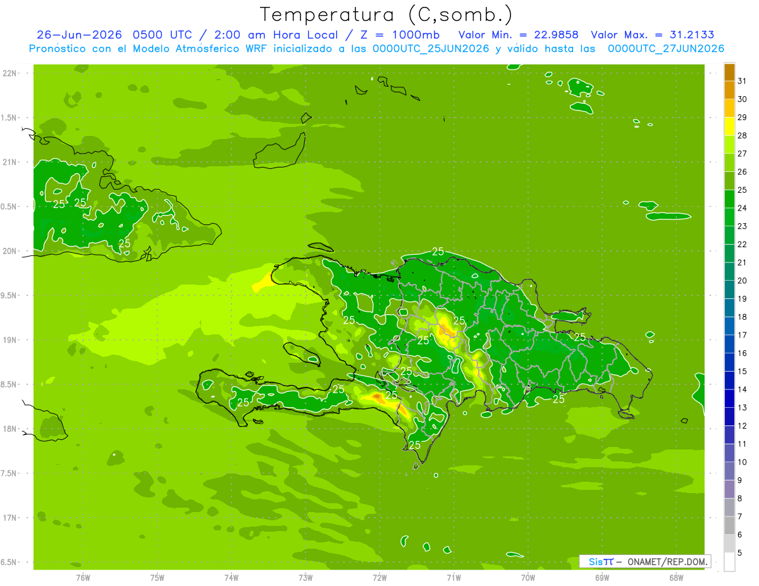Click the "75W" longitude axis label
759x586 pixels.
157,577
